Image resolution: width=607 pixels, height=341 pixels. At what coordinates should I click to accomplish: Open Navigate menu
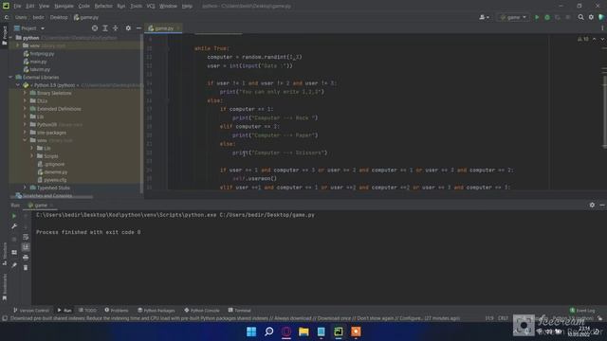64,7
